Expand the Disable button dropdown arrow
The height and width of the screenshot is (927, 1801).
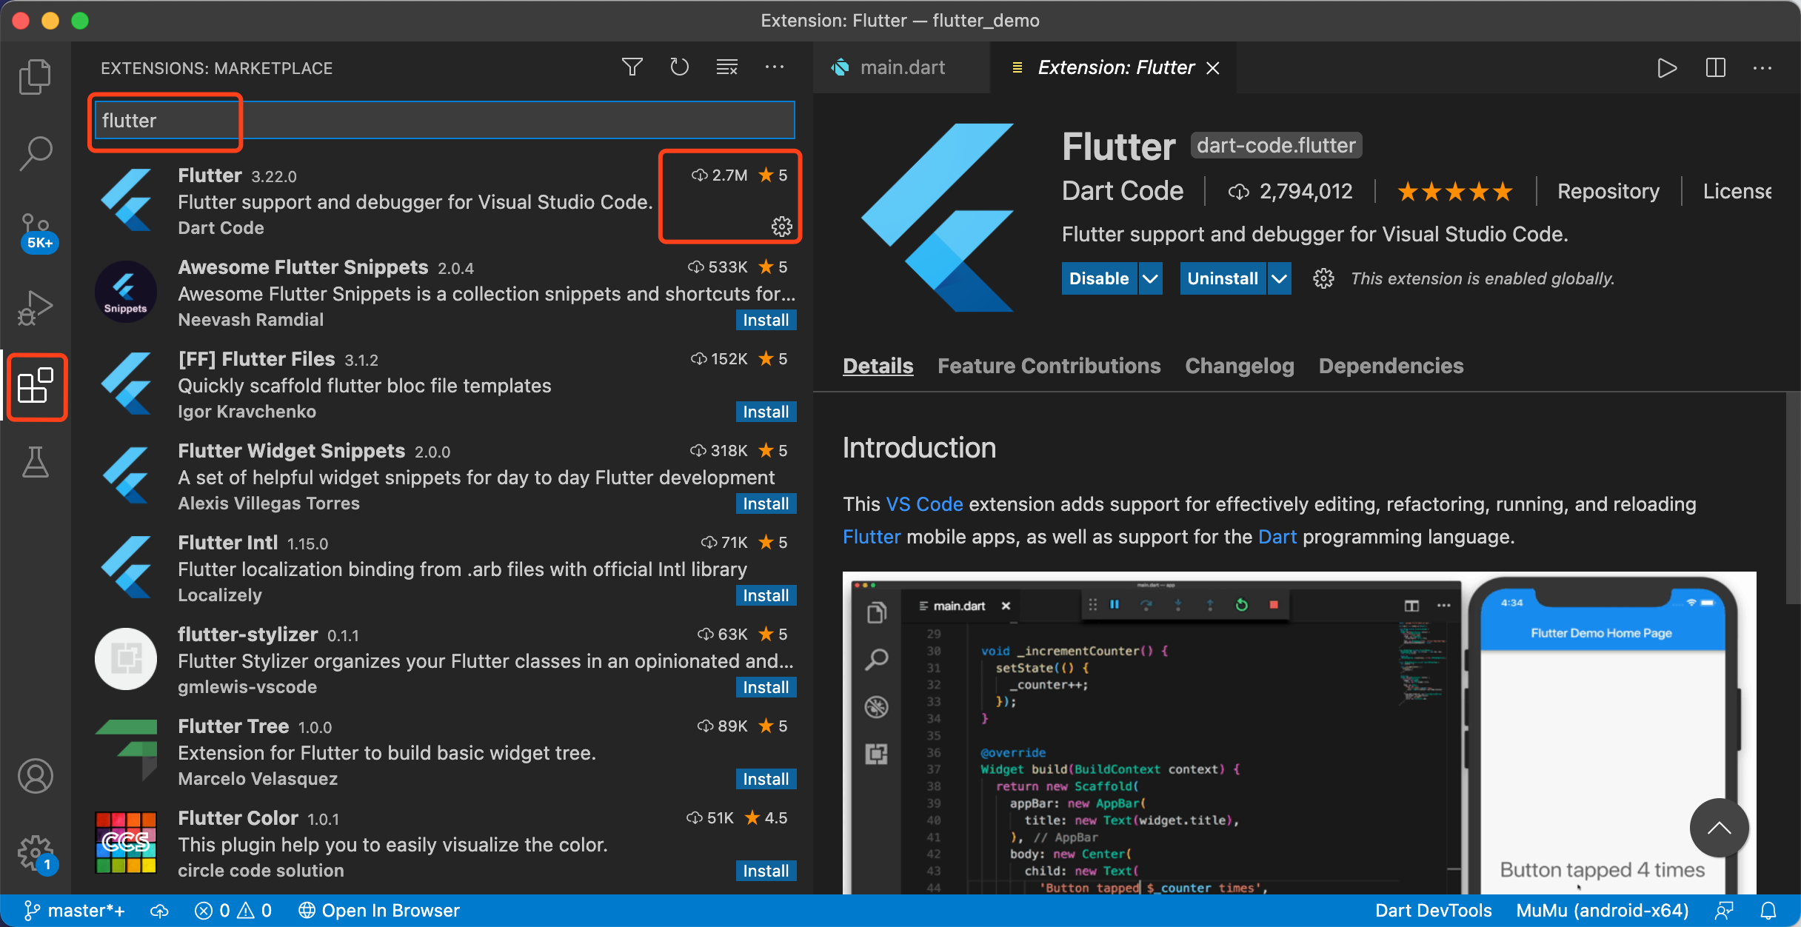1150,278
